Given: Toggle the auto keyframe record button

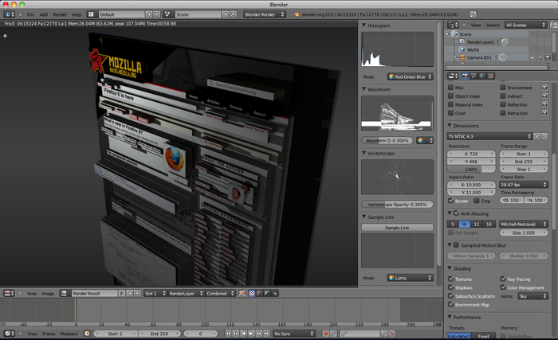Looking at the screenshot, I should click(325, 334).
